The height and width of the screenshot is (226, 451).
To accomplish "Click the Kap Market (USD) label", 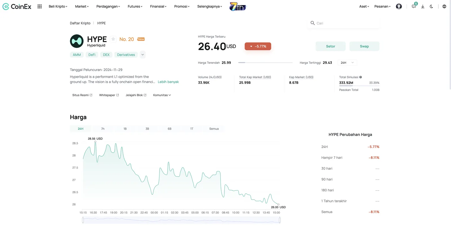I will point(301,77).
